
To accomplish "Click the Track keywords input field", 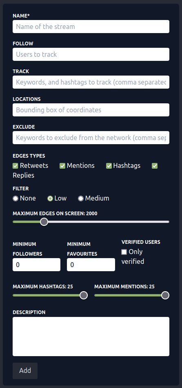I will pyautogui.click(x=91, y=82).
